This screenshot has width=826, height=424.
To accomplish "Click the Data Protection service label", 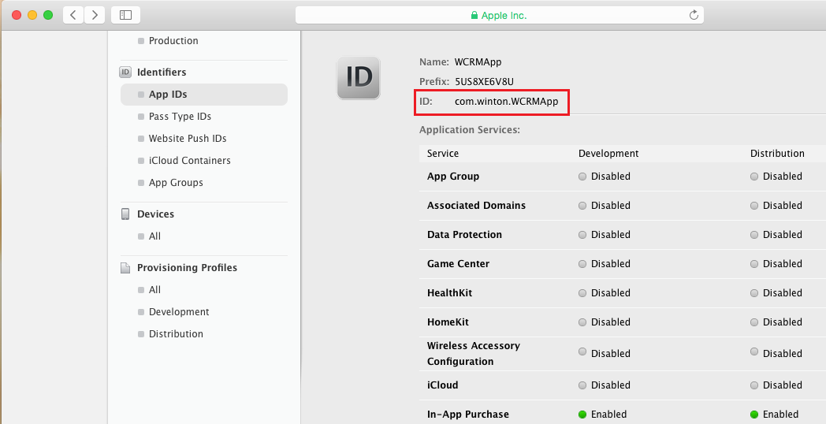I will pyautogui.click(x=464, y=234).
